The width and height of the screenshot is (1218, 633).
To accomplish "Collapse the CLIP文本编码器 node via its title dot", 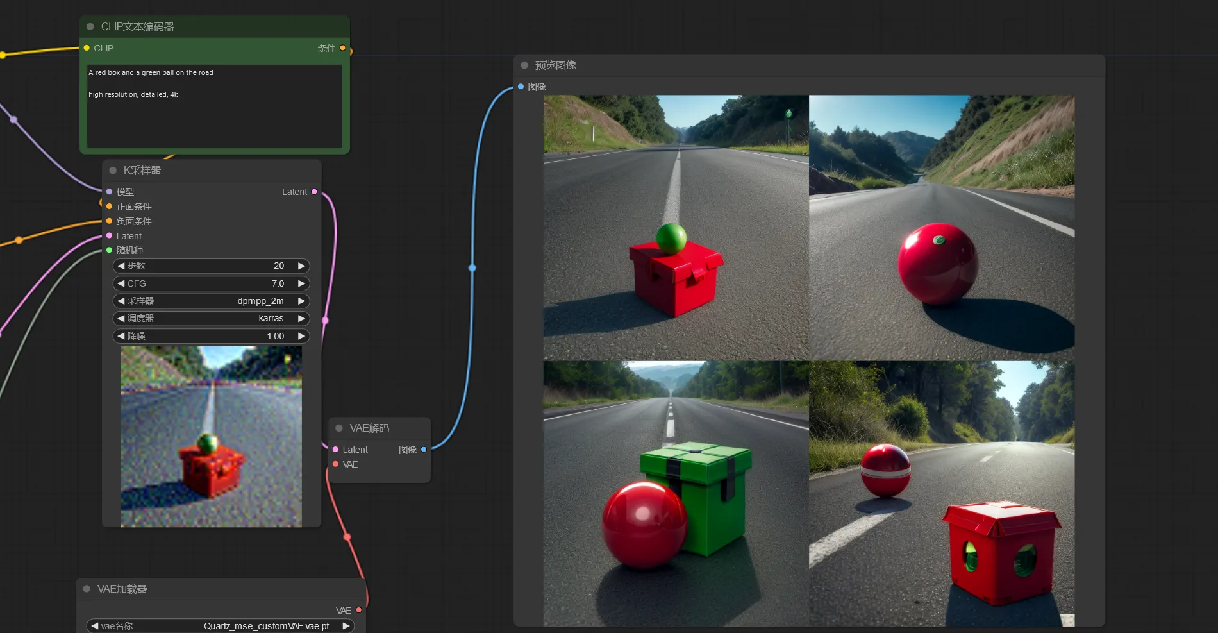I will tap(90, 27).
